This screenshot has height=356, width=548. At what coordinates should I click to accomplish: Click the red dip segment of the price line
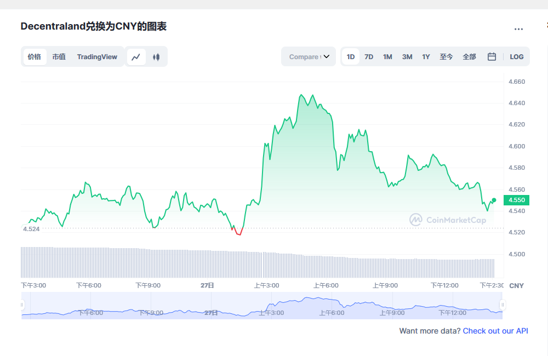(238, 232)
